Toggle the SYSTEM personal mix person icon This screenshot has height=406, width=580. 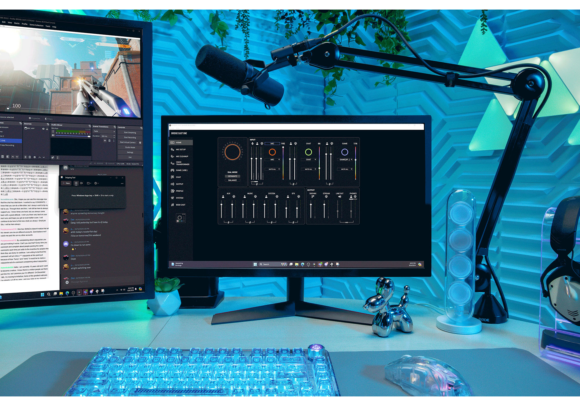[266, 197]
